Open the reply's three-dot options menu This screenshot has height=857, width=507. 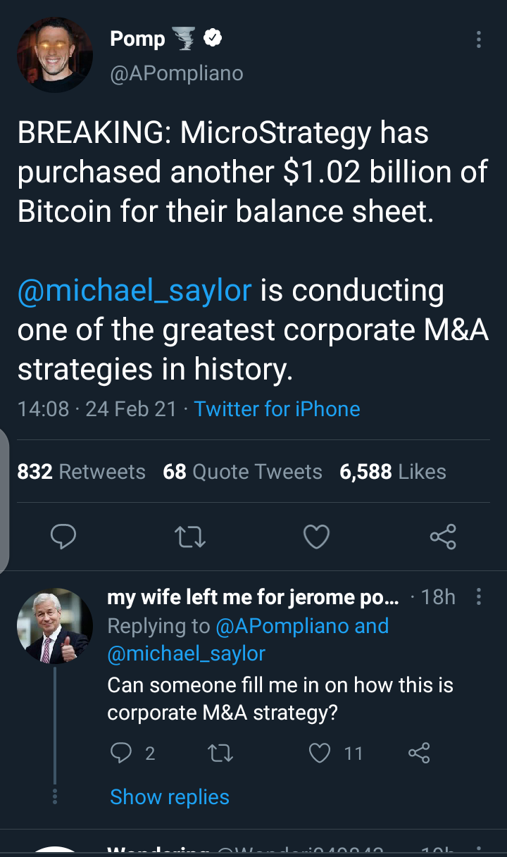pos(479,598)
